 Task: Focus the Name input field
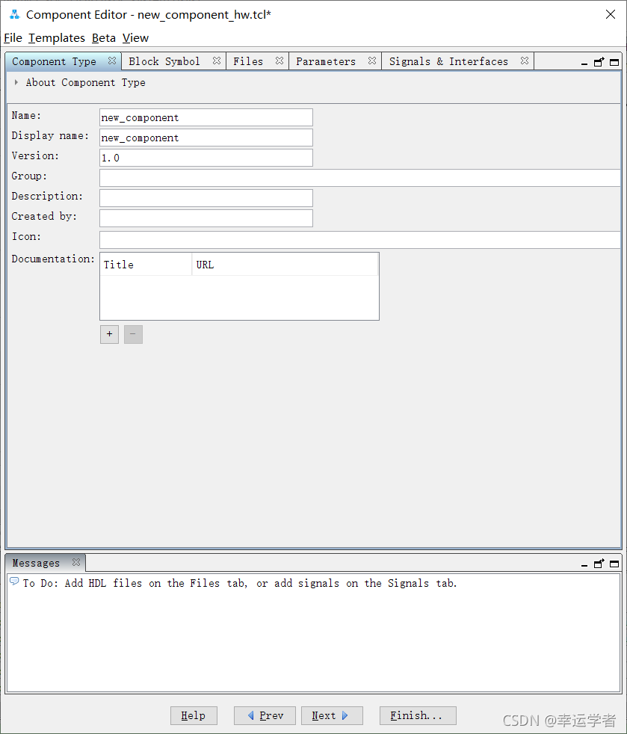206,117
